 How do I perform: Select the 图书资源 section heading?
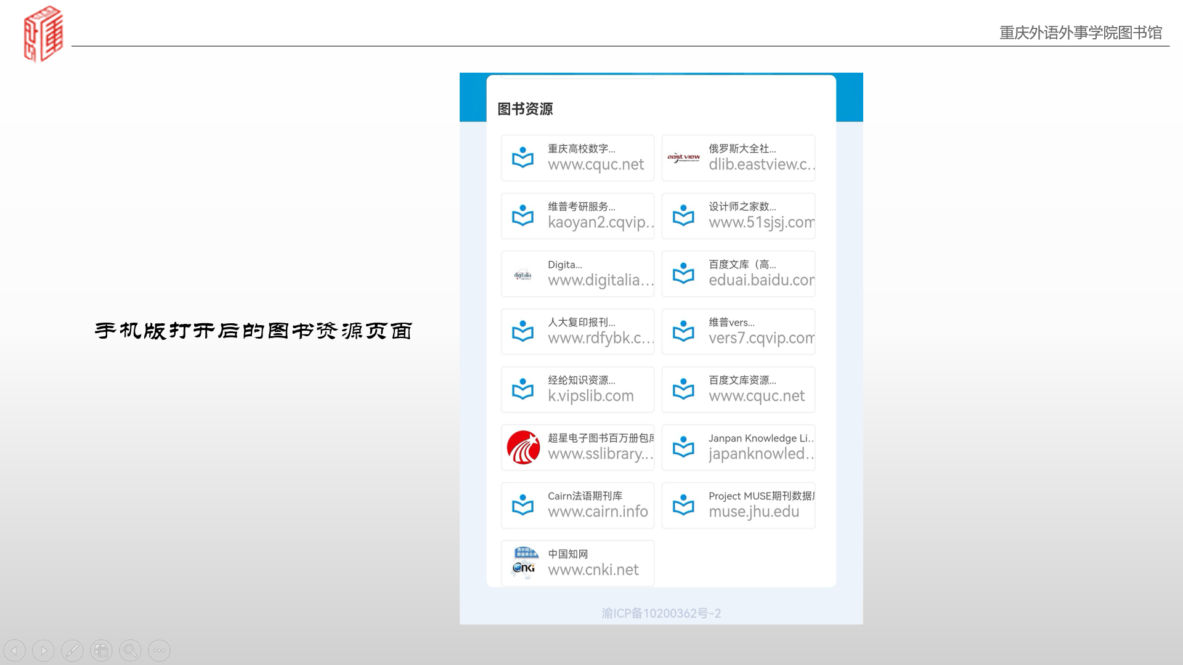(525, 109)
